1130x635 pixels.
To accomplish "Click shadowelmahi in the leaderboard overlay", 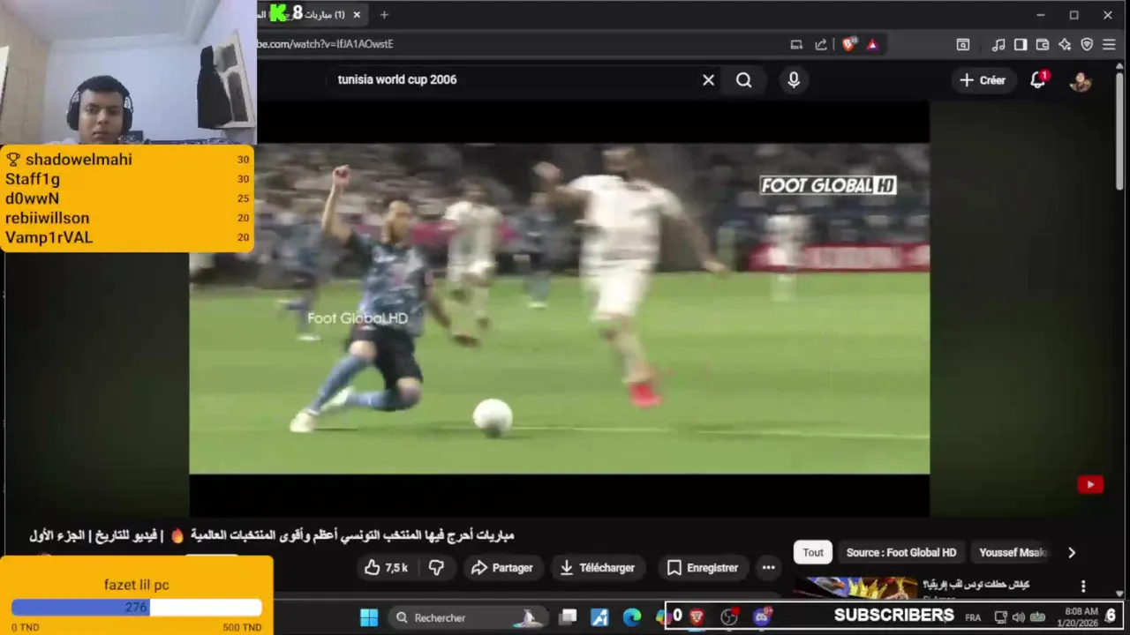I will [79, 160].
